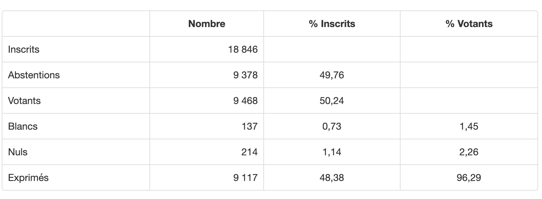Click the Nombre column header
Viewport: 542px width, 199px height.
pyautogui.click(x=207, y=24)
